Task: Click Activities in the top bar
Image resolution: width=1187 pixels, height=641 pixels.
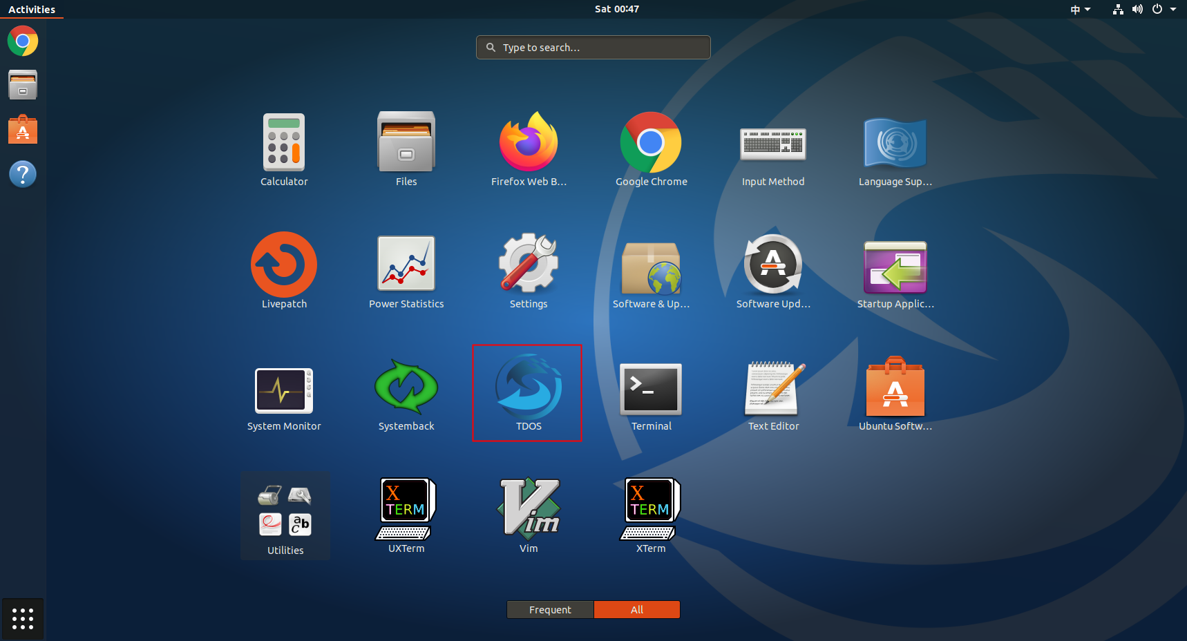Action: point(32,9)
